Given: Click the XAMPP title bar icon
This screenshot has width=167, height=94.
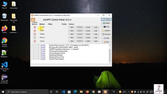Looking at the screenshot, I should (32, 15).
